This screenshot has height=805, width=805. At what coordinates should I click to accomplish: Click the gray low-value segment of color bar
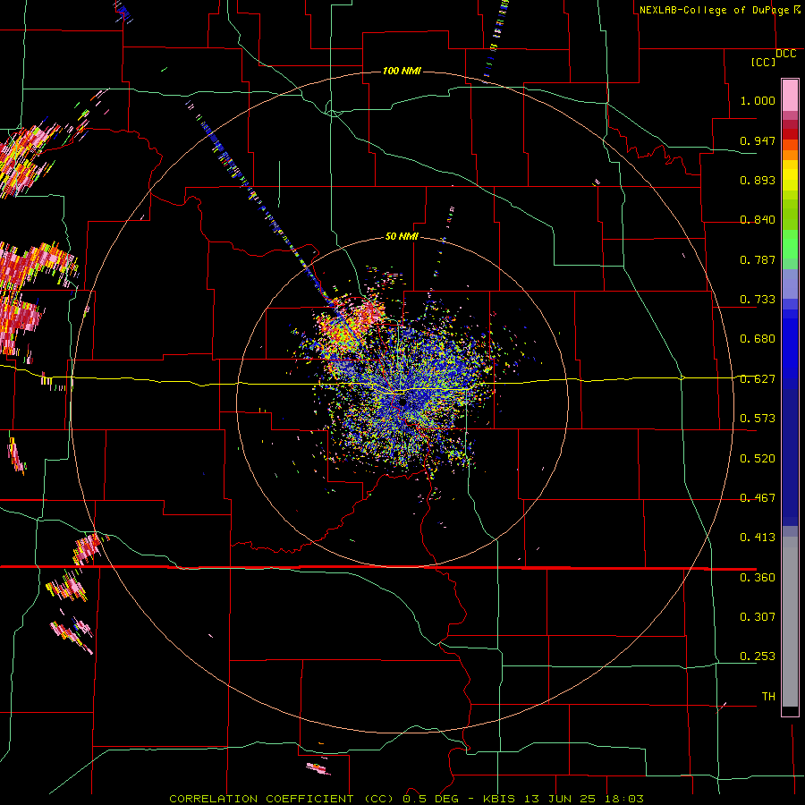[790, 622]
